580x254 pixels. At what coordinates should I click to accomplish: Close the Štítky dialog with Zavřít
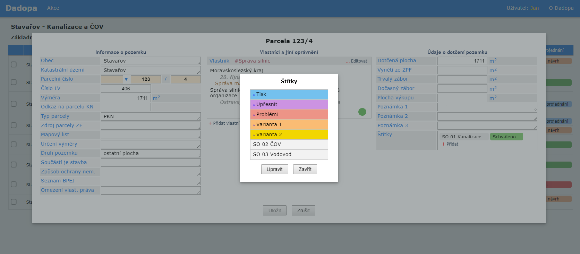point(305,169)
